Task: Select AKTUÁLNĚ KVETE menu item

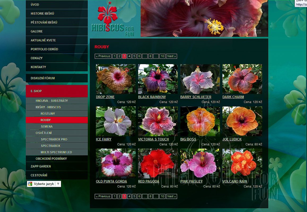Action: [57, 40]
